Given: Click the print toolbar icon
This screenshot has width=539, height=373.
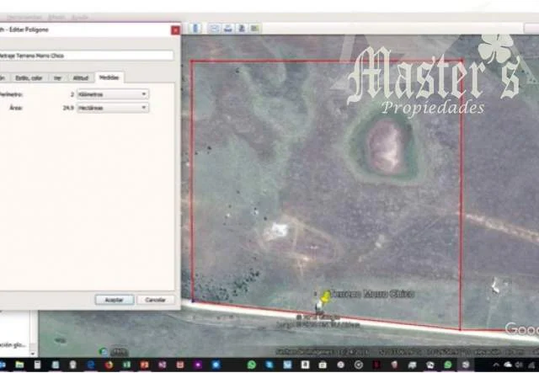Looking at the screenshot, I should coord(227,29).
